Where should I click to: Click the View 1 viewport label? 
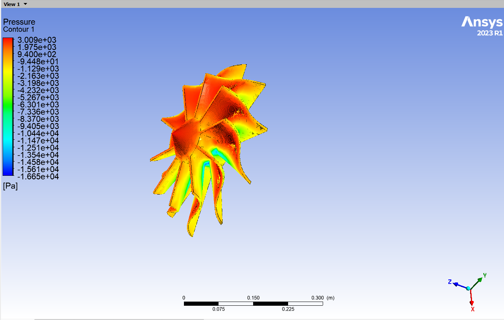[x=12, y=4]
